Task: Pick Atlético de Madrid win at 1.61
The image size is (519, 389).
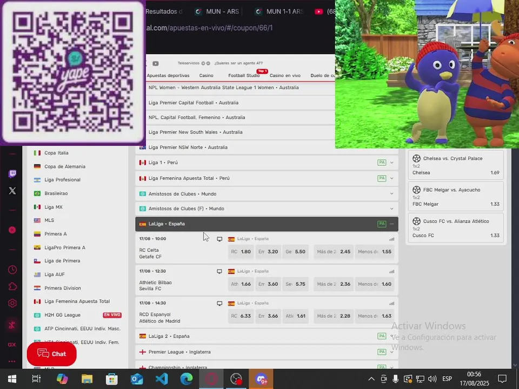Action: 296,316
